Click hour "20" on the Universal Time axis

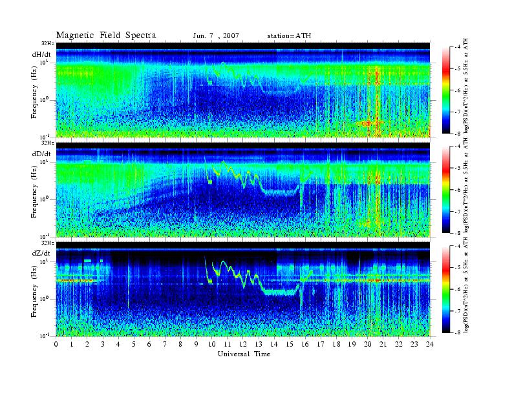point(367,345)
